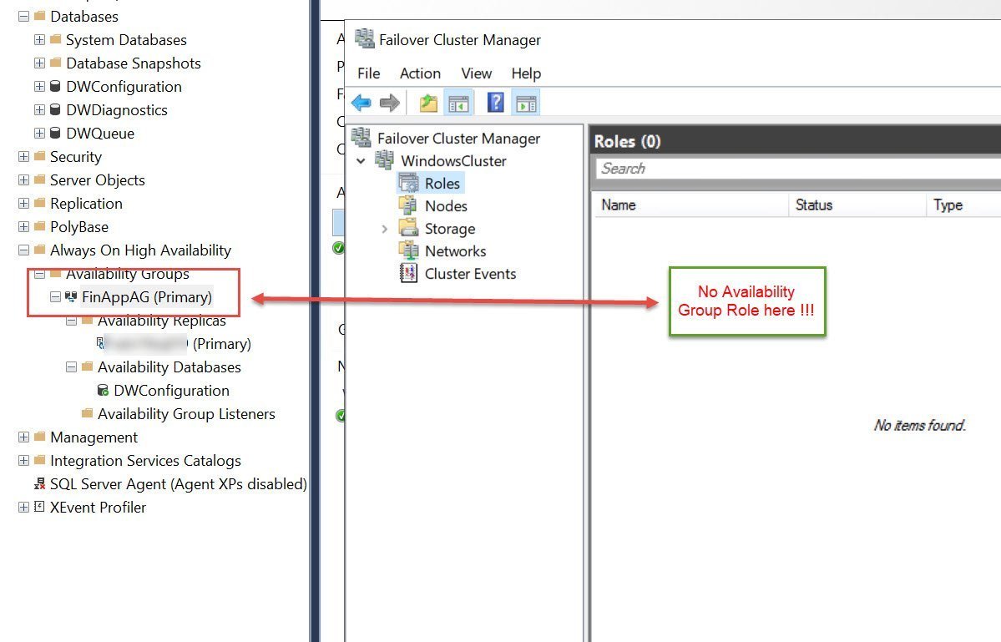Click the Failover Cluster Manager title bar icon
Screen dimensions: 1001x642
pyautogui.click(x=365, y=38)
